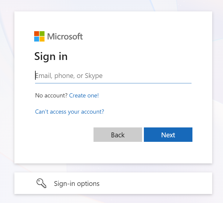
Task: Click the blue square in Microsoft logo
Action: tap(37, 39)
